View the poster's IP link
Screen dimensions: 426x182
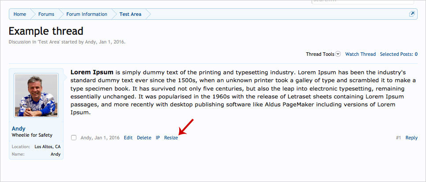tap(158, 138)
